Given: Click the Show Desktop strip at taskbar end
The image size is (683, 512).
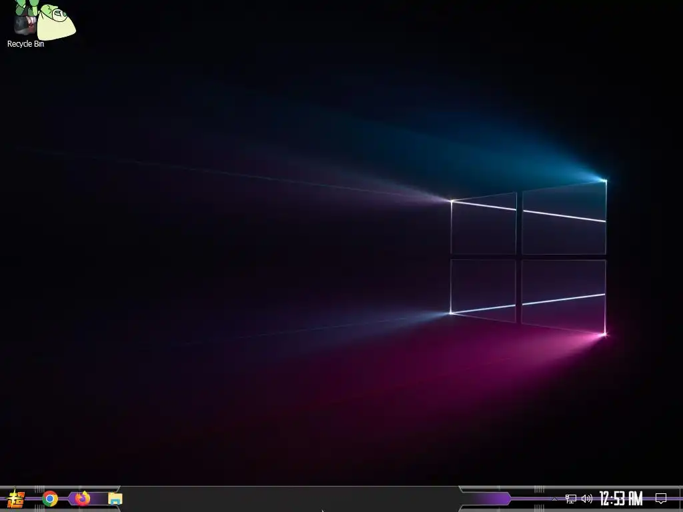Looking at the screenshot, I should tap(681, 499).
